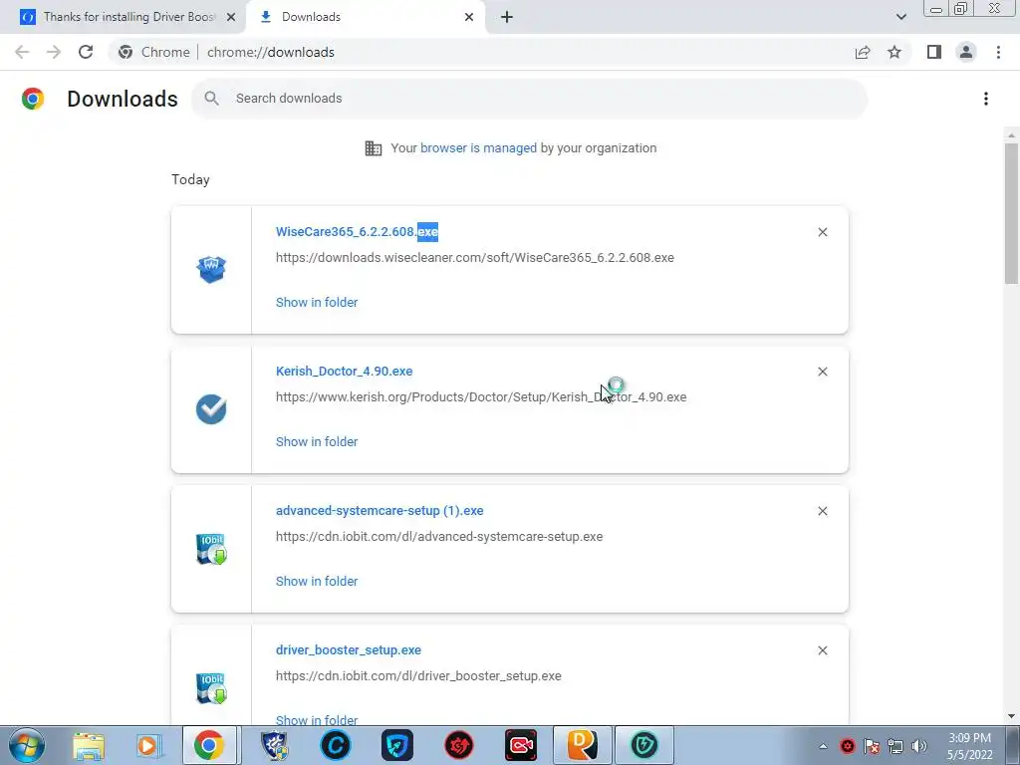Viewport: 1020px width, 765px height.
Task: Open the red Driver Booster taskbar icon
Action: coord(458,745)
